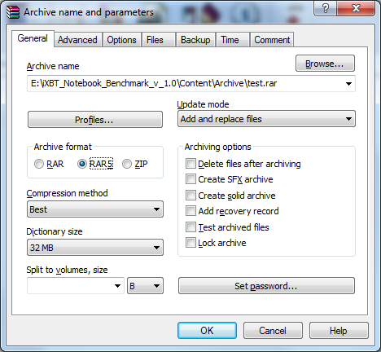
Task: Open the Backup tab
Action: tap(195, 40)
